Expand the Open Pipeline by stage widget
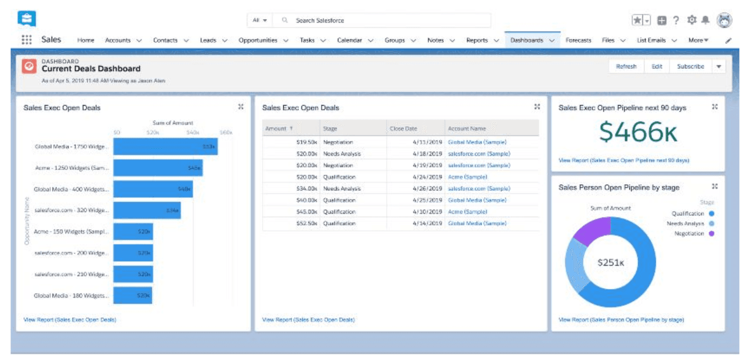The width and height of the screenshot is (743, 359). click(715, 186)
